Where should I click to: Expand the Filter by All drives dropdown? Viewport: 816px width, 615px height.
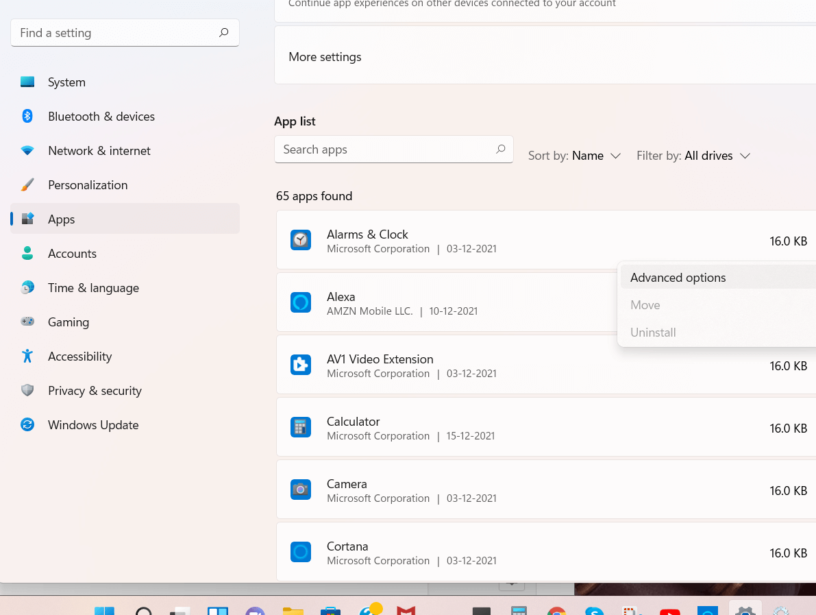(693, 156)
